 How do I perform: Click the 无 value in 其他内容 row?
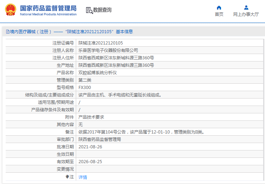pyautogui.click(x=81, y=125)
